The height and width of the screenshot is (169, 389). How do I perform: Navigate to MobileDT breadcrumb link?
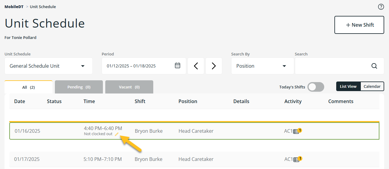(14, 7)
